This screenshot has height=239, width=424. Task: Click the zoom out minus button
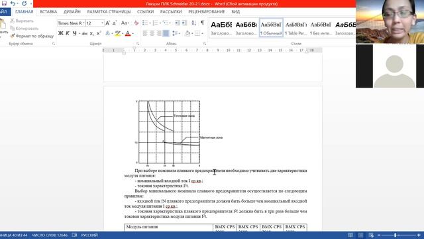pos(379,235)
